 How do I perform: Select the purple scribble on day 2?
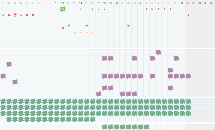pyautogui.click(x=9, y=64)
